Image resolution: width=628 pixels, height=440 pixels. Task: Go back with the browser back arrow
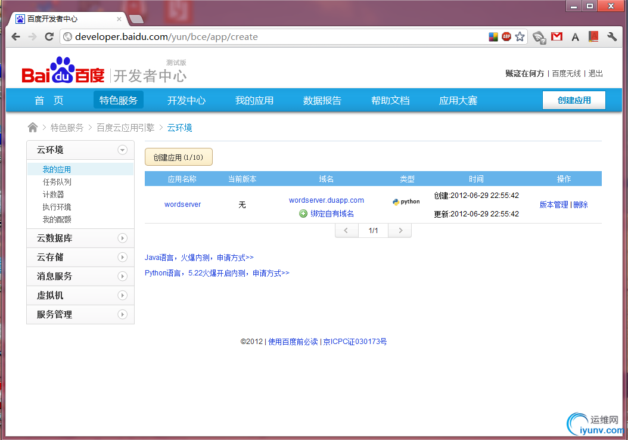click(16, 37)
